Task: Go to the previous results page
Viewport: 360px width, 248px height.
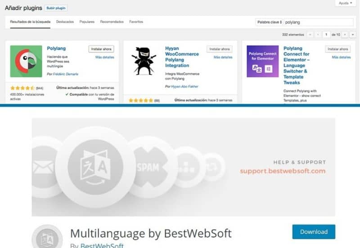Action: [318, 35]
